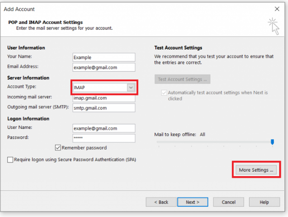Click the Test Account Settings button
The image size is (288, 217).
point(183,79)
